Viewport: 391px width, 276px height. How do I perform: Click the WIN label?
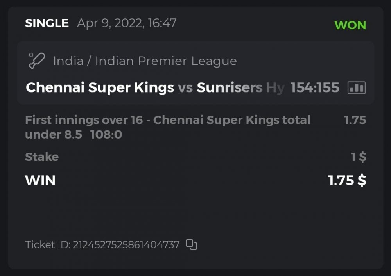[40, 180]
